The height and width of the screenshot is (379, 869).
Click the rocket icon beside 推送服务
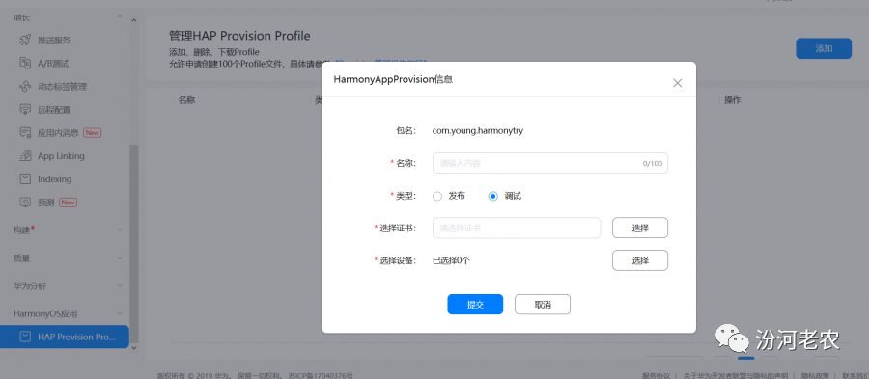[x=25, y=40]
